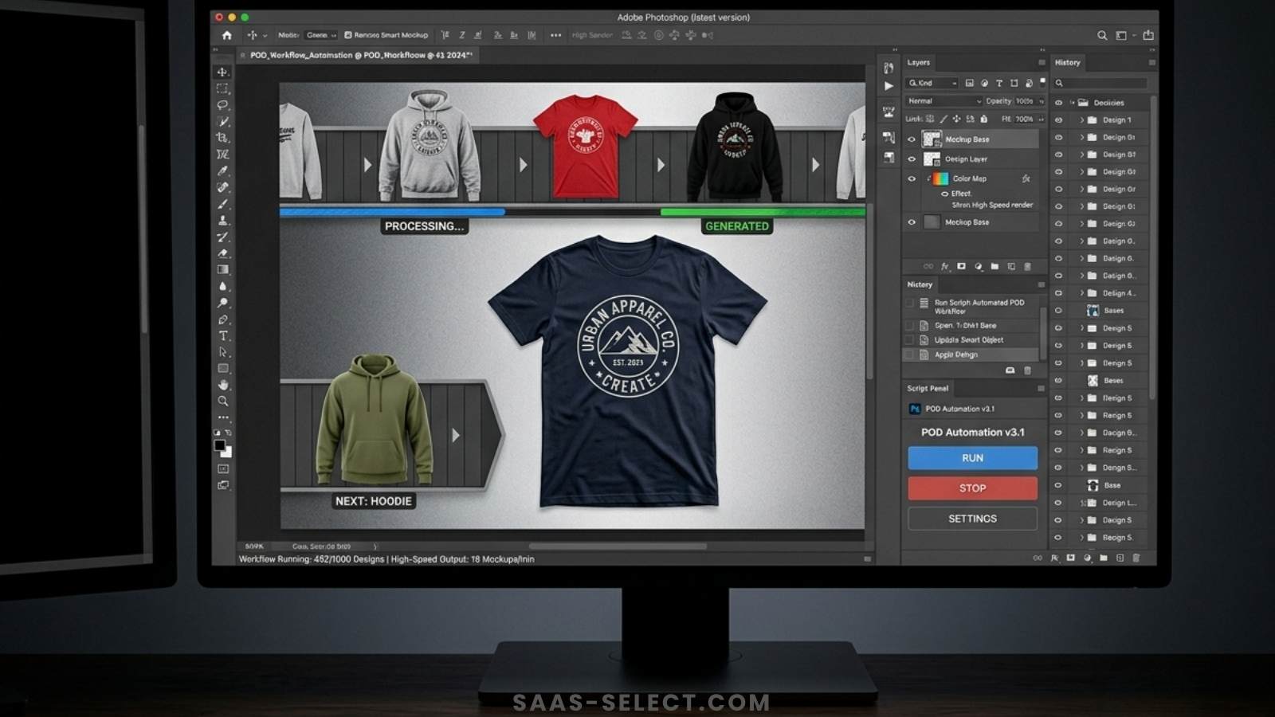Select the Brush tool
The image size is (1275, 717).
pyautogui.click(x=223, y=204)
